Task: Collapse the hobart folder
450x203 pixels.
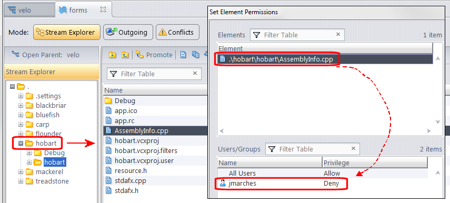Action: click(21, 144)
